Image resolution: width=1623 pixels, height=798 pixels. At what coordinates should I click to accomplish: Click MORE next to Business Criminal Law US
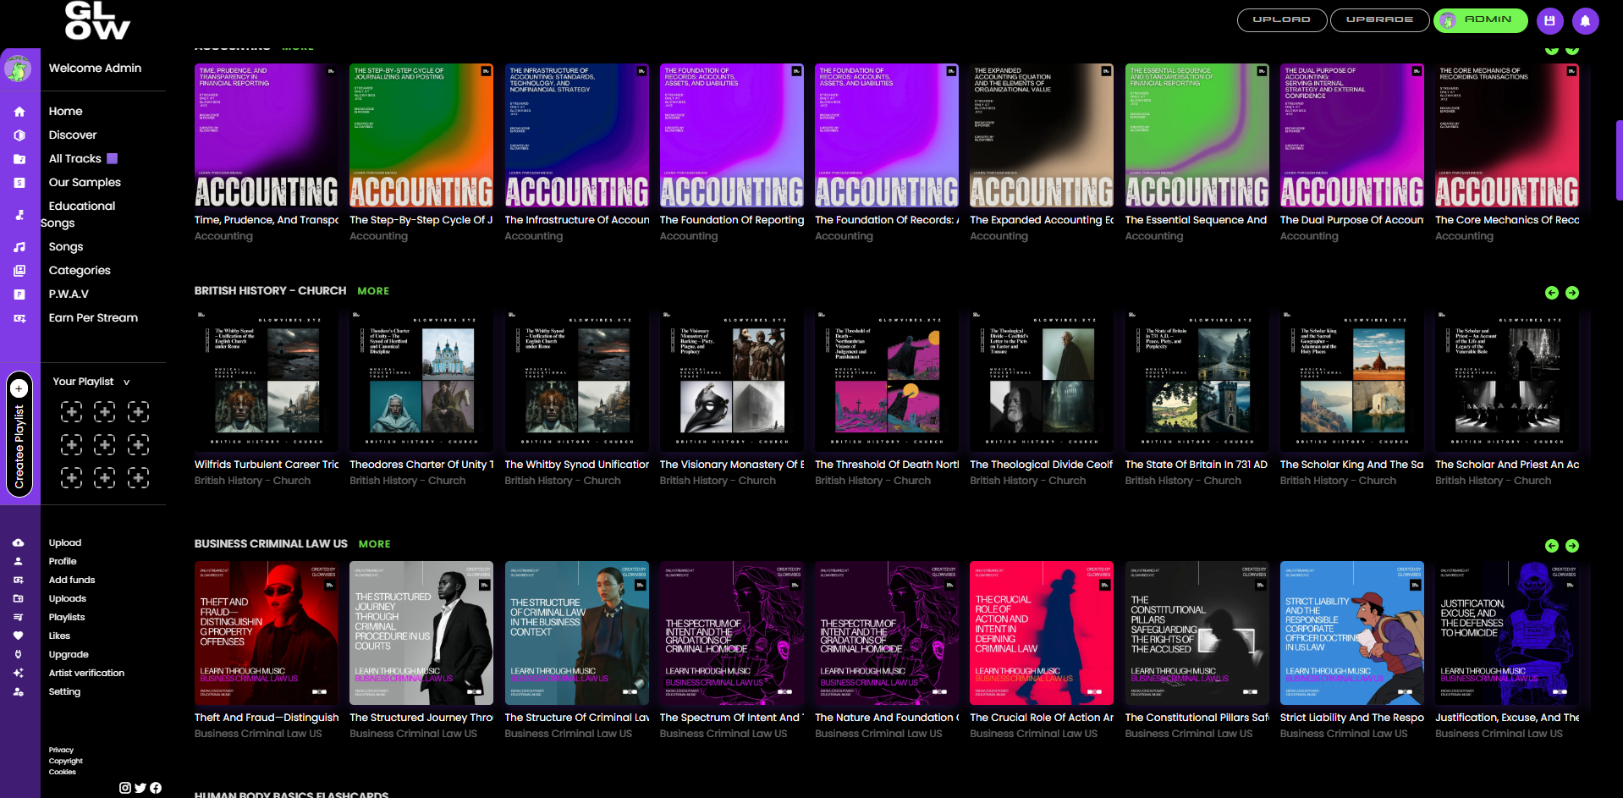[x=375, y=544]
